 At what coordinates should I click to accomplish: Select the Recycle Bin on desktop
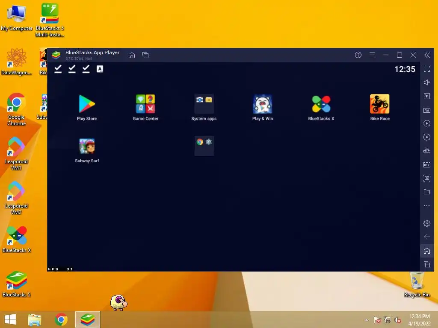point(417,285)
